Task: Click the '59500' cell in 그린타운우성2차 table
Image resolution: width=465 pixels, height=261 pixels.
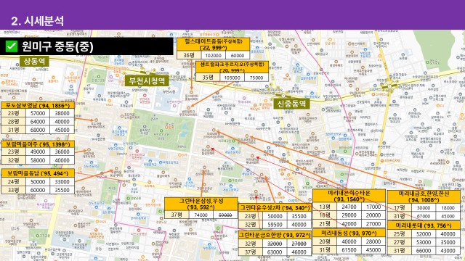Action: click(x=275, y=225)
